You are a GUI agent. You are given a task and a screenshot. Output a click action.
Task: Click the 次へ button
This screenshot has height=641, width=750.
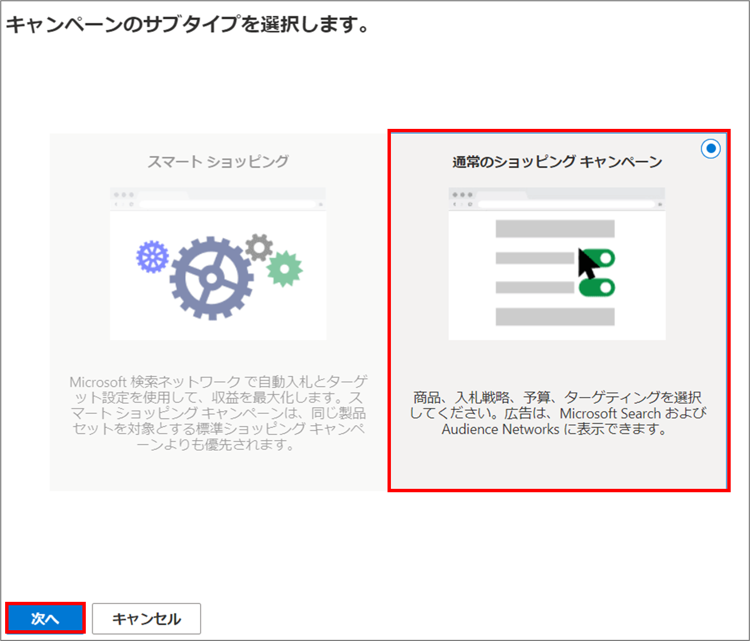click(45, 618)
